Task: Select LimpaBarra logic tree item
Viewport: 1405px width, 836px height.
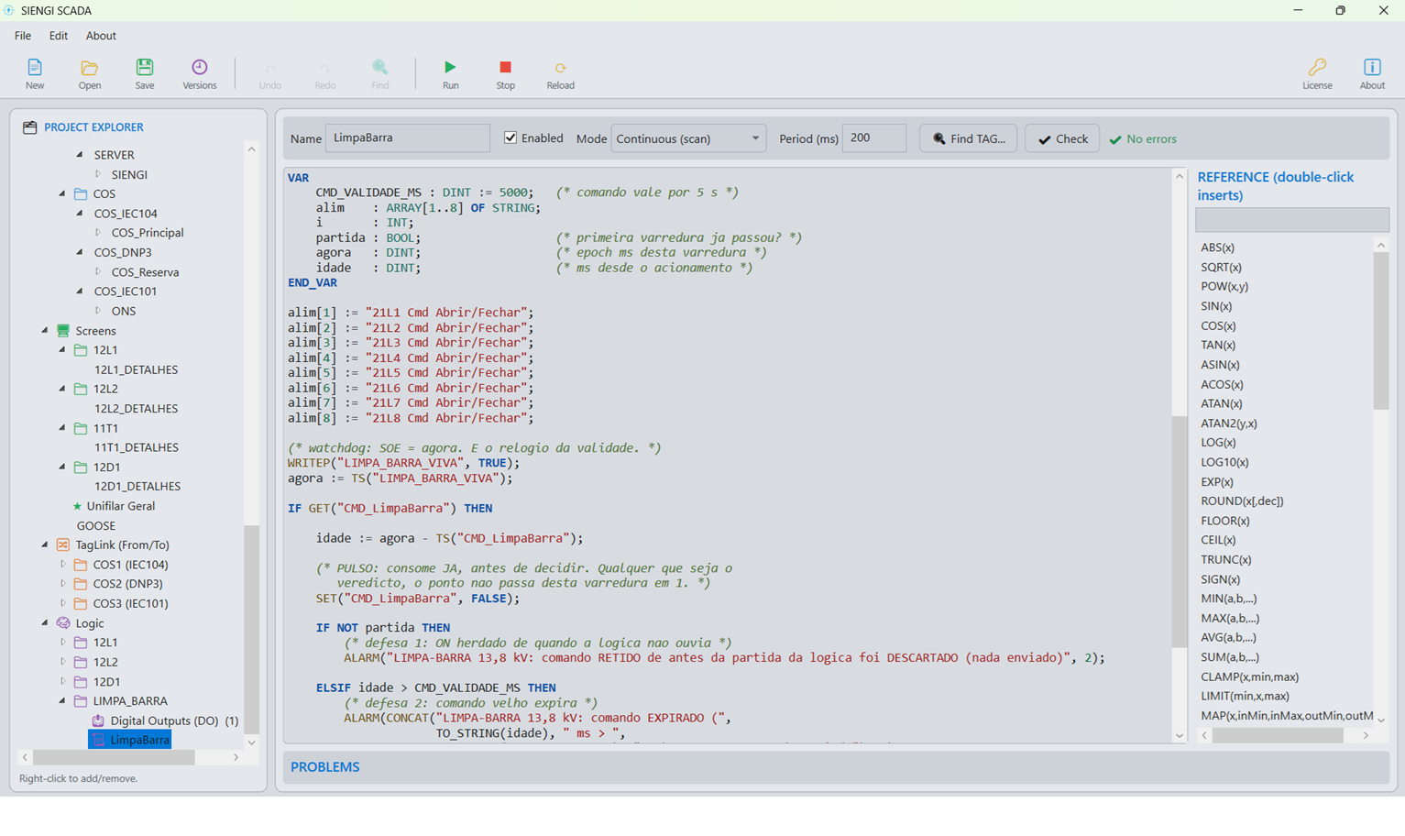Action: pyautogui.click(x=129, y=740)
